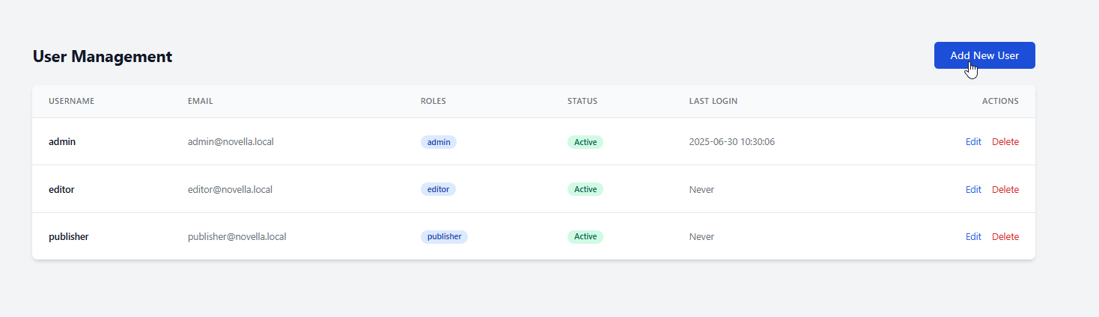Click the publisher role badge

click(444, 237)
